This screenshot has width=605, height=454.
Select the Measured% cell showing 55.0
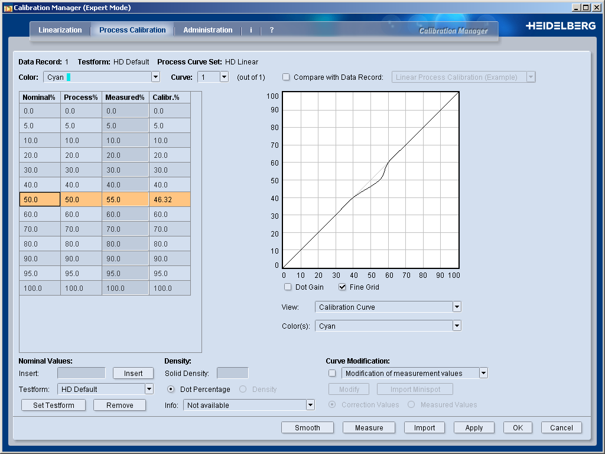(125, 200)
